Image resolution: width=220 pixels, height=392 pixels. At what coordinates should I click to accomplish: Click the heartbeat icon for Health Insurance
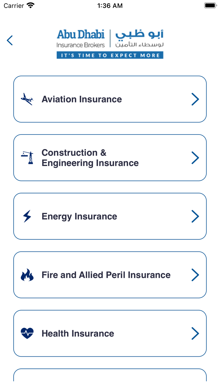[x=27, y=333]
